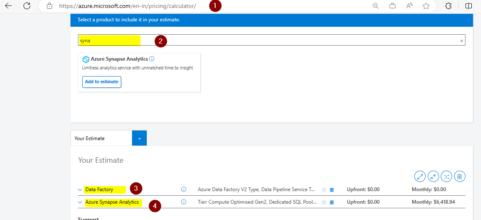Click the Data Factory service name
481x220 pixels.
click(x=99, y=189)
